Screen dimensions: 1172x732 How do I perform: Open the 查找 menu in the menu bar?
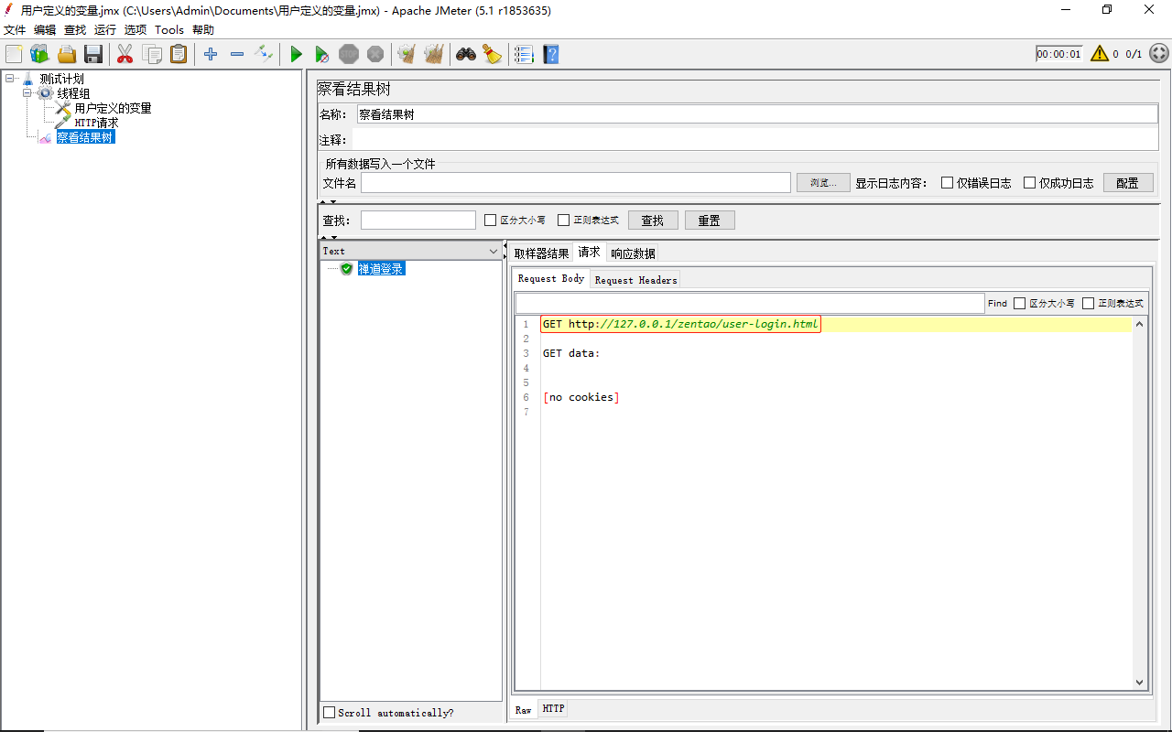point(75,30)
